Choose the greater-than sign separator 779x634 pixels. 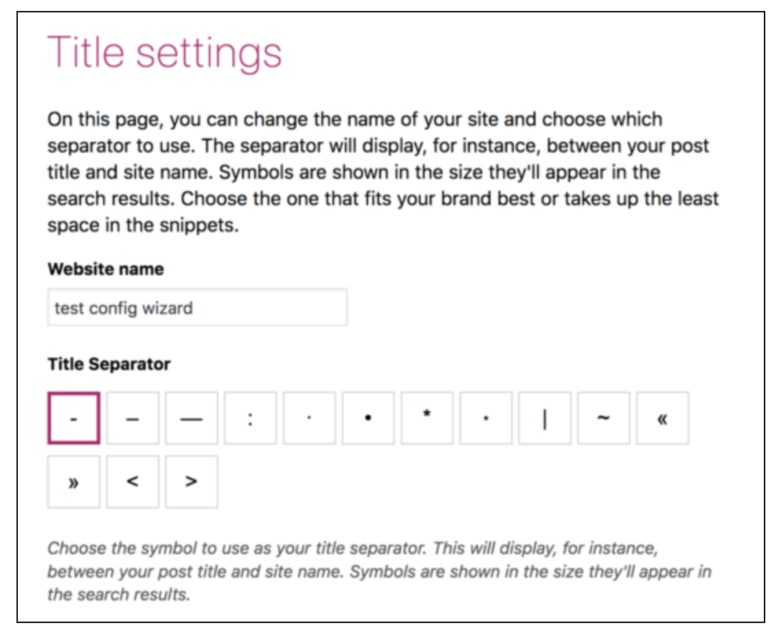[x=191, y=481]
